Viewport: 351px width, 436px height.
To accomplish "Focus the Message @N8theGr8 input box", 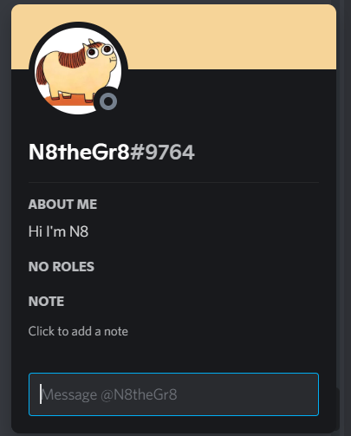I will pos(173,394).
